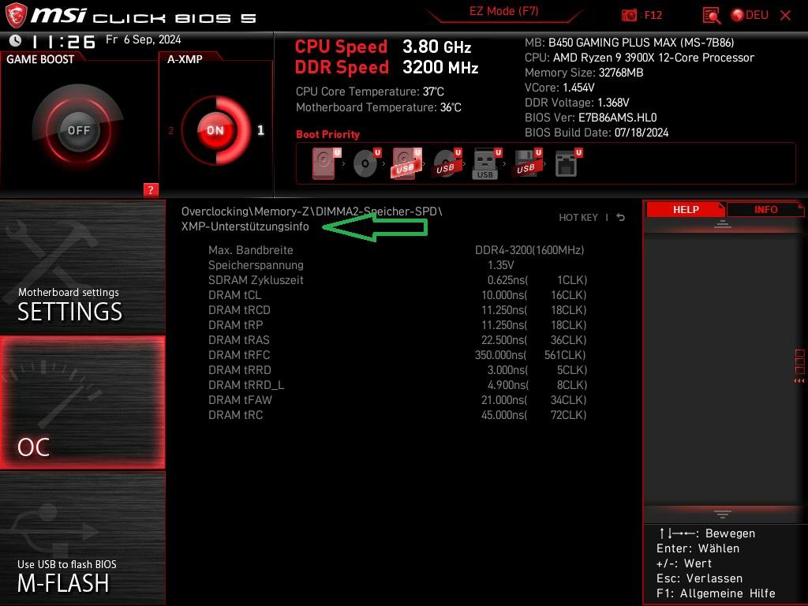The width and height of the screenshot is (808, 606).
Task: Switch to EZ Mode (F7)
Action: tap(503, 11)
